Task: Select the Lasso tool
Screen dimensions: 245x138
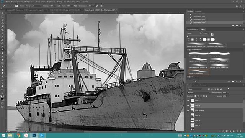Action: click(2, 20)
